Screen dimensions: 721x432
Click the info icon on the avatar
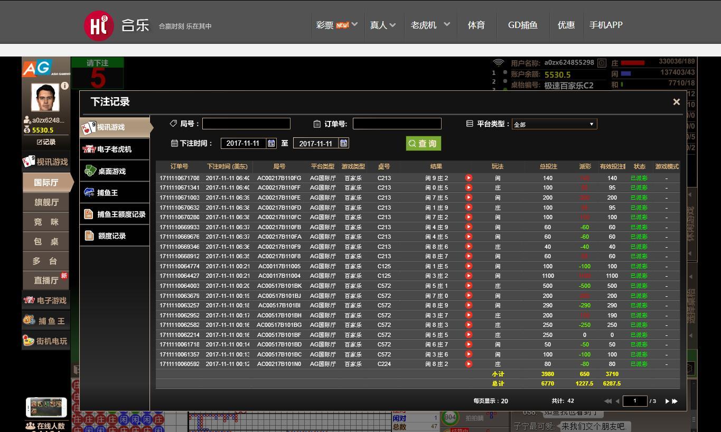tap(64, 86)
